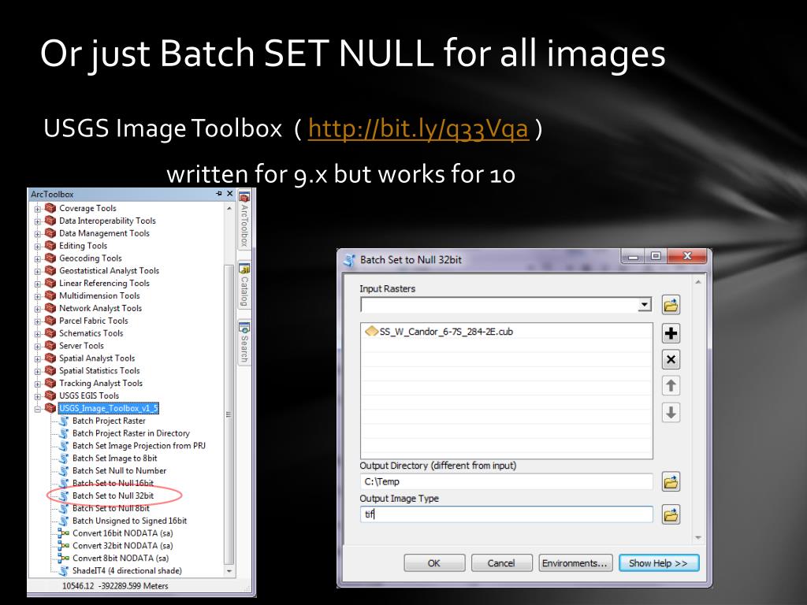Browse for Input Rasters folder icon
The height and width of the screenshot is (605, 807).
(671, 305)
